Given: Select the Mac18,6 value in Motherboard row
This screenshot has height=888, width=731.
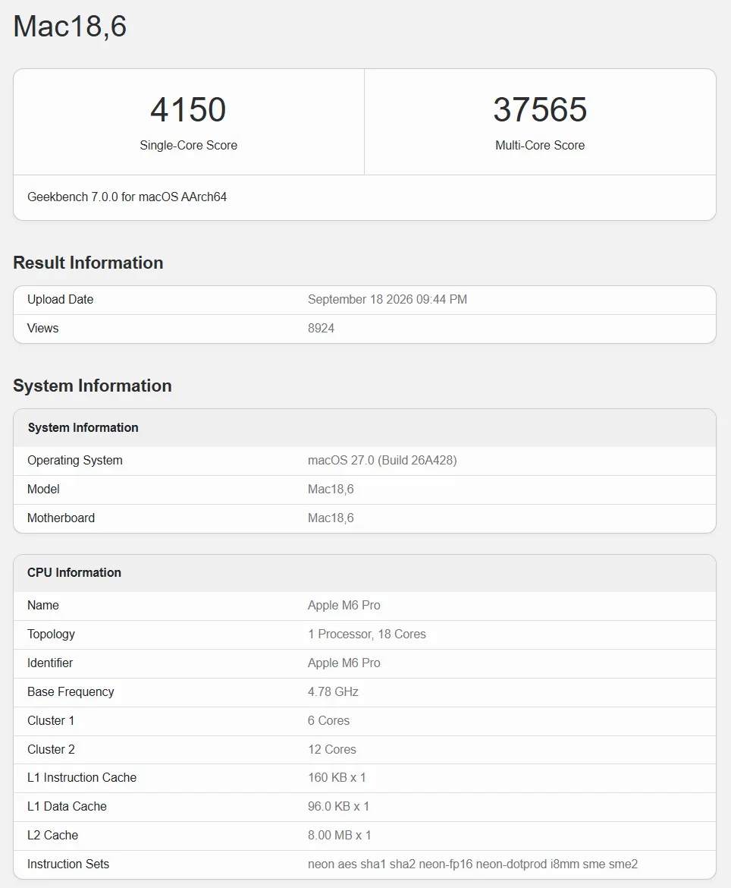Looking at the screenshot, I should tap(331, 518).
